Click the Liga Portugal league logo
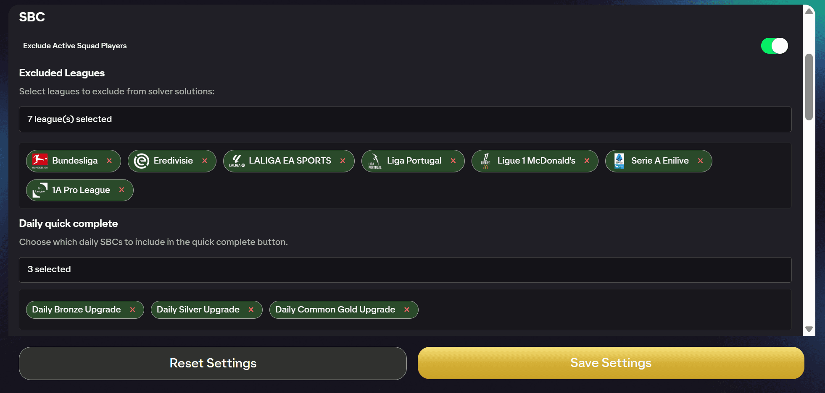This screenshot has height=393, width=825. pyautogui.click(x=375, y=161)
